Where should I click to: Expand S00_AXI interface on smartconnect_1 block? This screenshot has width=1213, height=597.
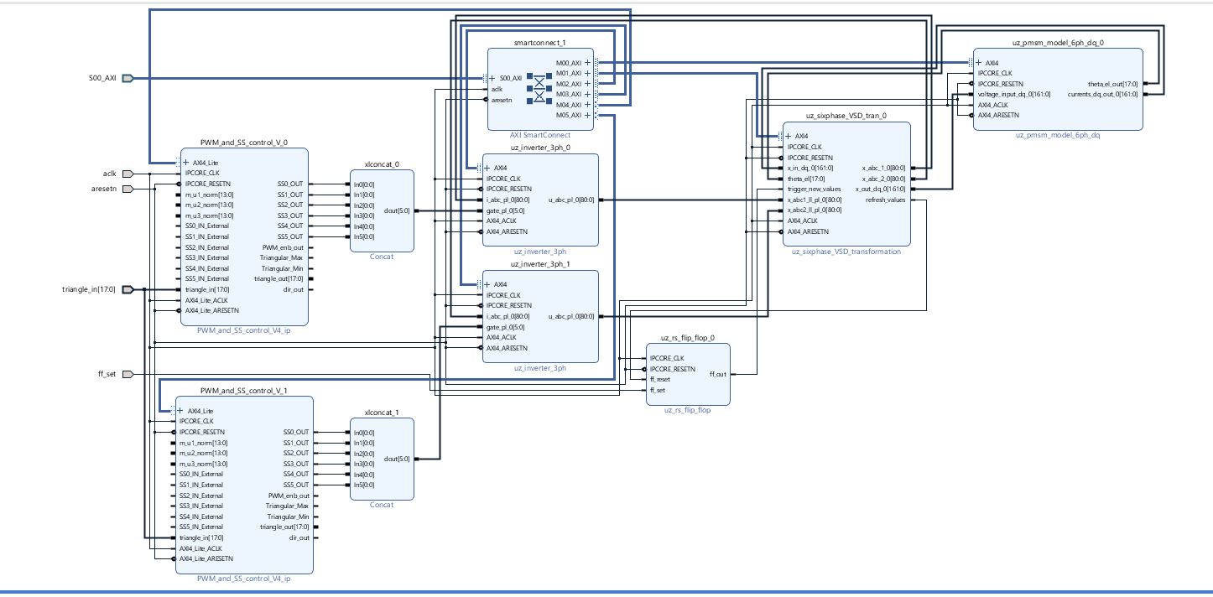click(493, 78)
